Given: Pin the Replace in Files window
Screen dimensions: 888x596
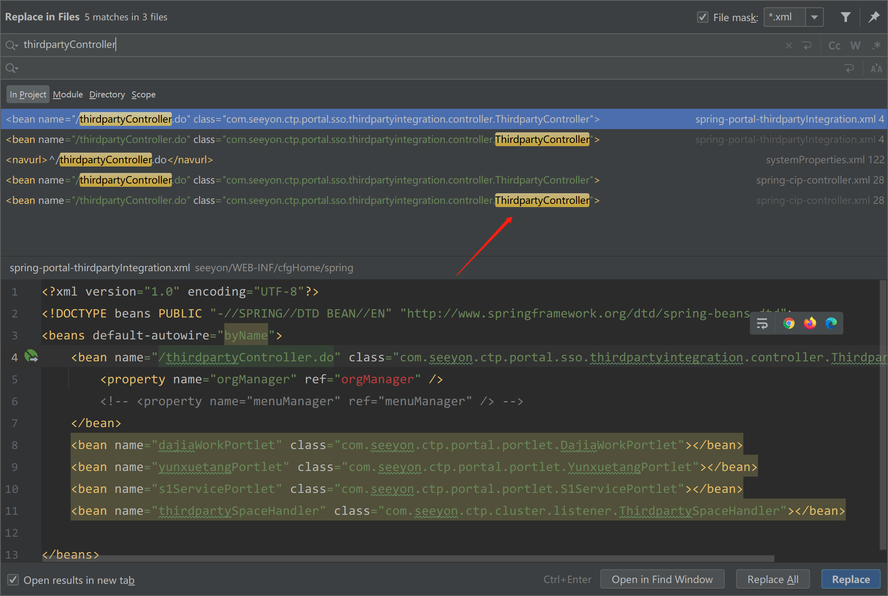Looking at the screenshot, I should click(x=873, y=17).
